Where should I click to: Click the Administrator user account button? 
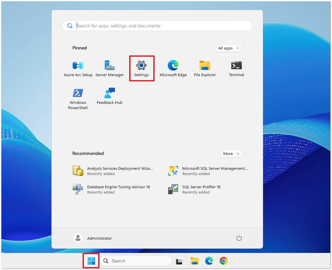pyautogui.click(x=93, y=238)
